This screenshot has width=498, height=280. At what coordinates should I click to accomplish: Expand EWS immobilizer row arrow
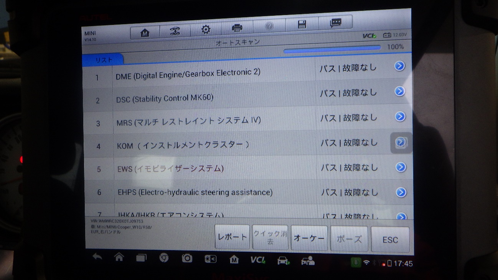(401, 167)
